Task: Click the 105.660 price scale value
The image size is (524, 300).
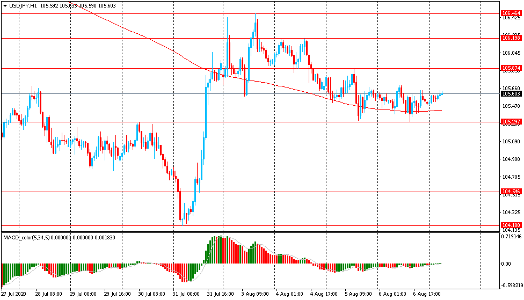Action: pos(511,89)
